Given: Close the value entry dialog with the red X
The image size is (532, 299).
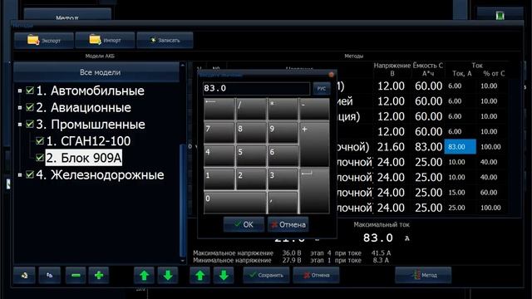Looking at the screenshot, I should [331, 74].
